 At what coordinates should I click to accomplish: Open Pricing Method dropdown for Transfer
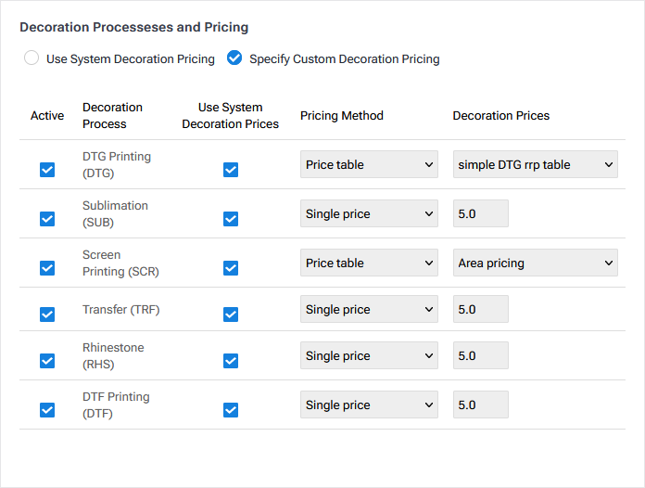point(369,309)
